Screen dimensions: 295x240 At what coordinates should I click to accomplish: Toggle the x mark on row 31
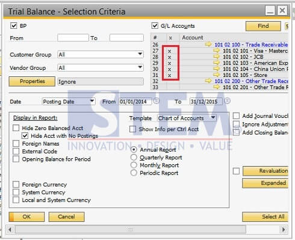click(170, 75)
